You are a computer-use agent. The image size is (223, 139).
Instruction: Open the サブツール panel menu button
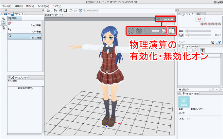(x=9, y=14)
